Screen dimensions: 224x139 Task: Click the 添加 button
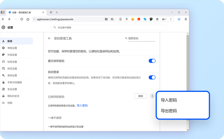(x=140, y=96)
